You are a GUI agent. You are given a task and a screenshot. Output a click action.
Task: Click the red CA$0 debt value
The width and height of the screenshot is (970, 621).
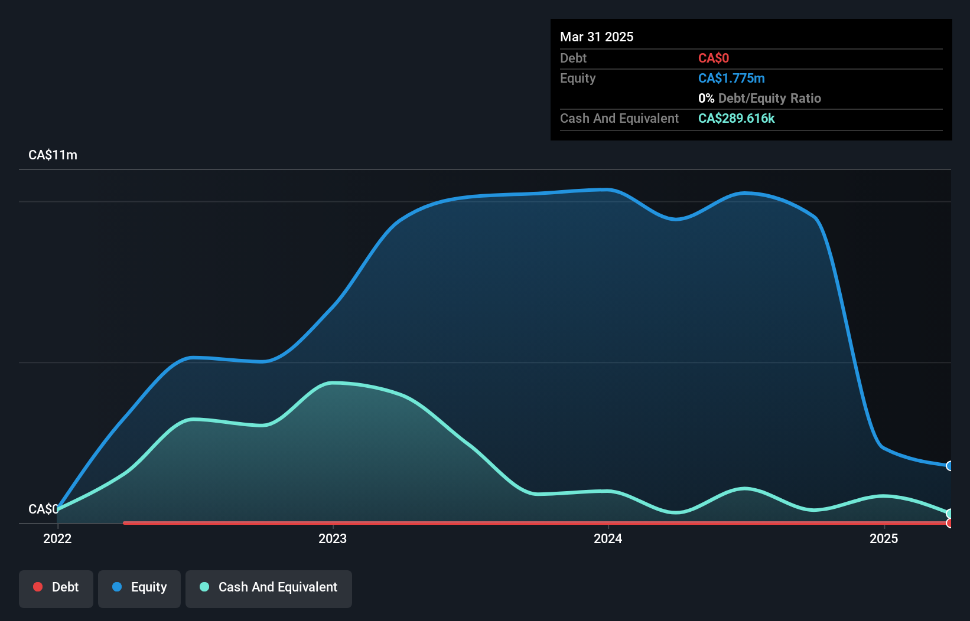pyautogui.click(x=714, y=58)
